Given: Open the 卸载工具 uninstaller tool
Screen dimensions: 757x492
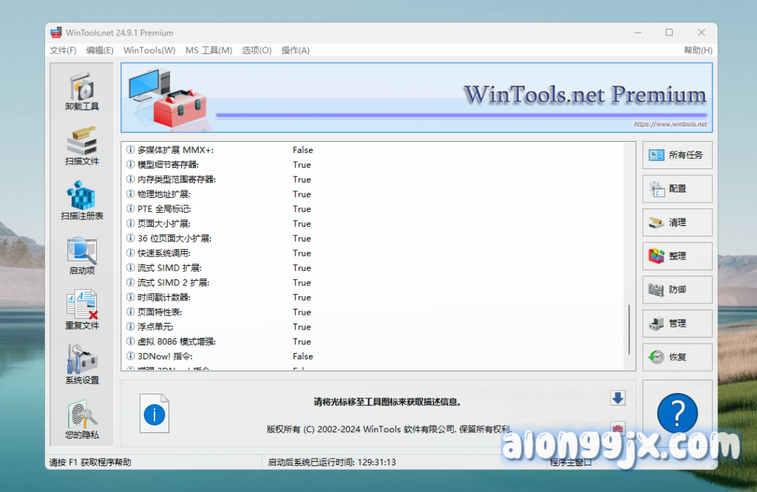Looking at the screenshot, I should click(81, 92).
